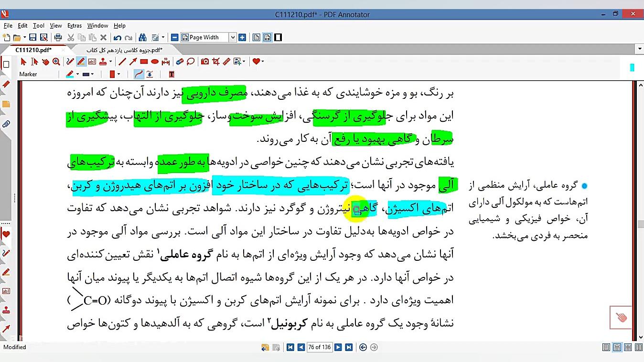
Task: Select the Line tool
Action: 122,62
